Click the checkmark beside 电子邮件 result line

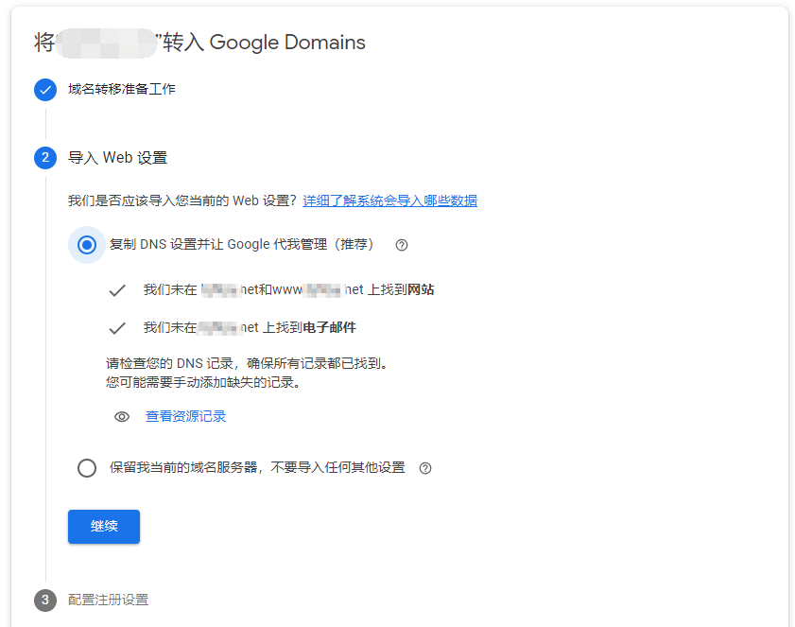(117, 328)
